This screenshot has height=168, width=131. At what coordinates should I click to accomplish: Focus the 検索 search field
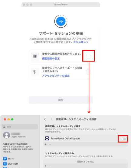click(x=20, y=127)
